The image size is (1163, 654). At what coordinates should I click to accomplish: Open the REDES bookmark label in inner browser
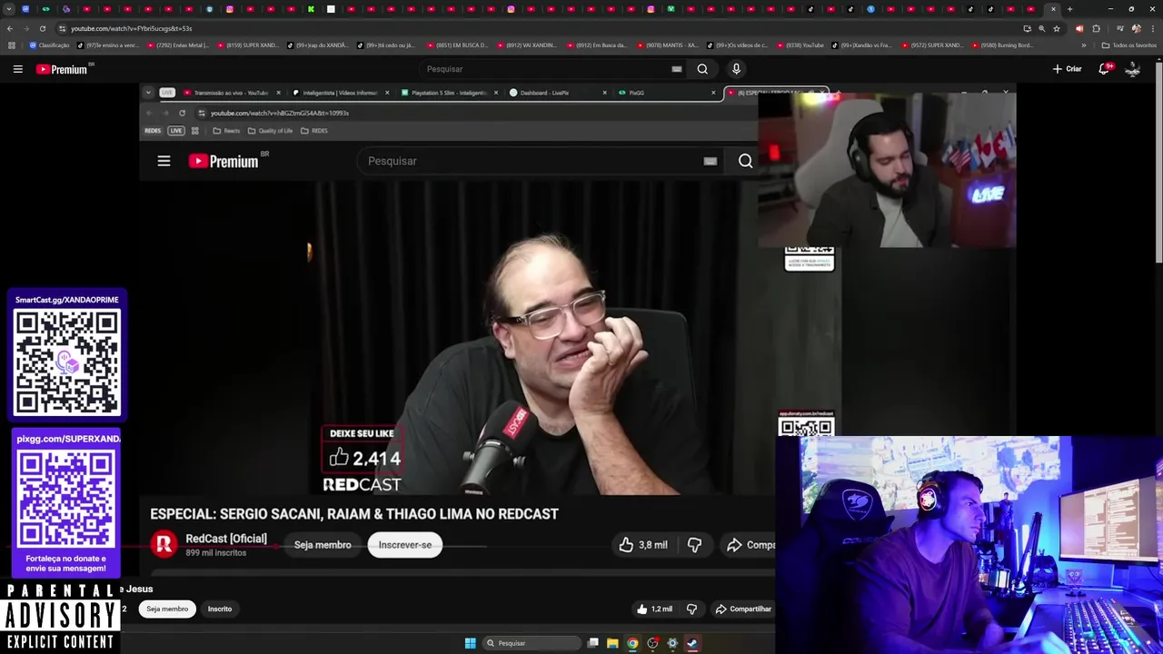pyautogui.click(x=153, y=131)
